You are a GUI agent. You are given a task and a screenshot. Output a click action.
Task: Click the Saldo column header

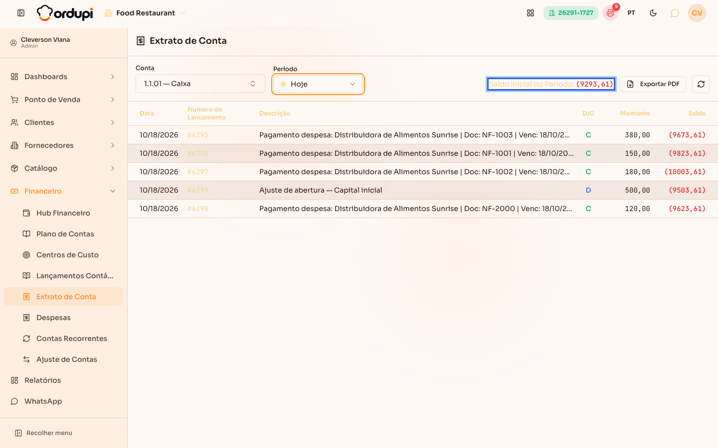pyautogui.click(x=697, y=113)
